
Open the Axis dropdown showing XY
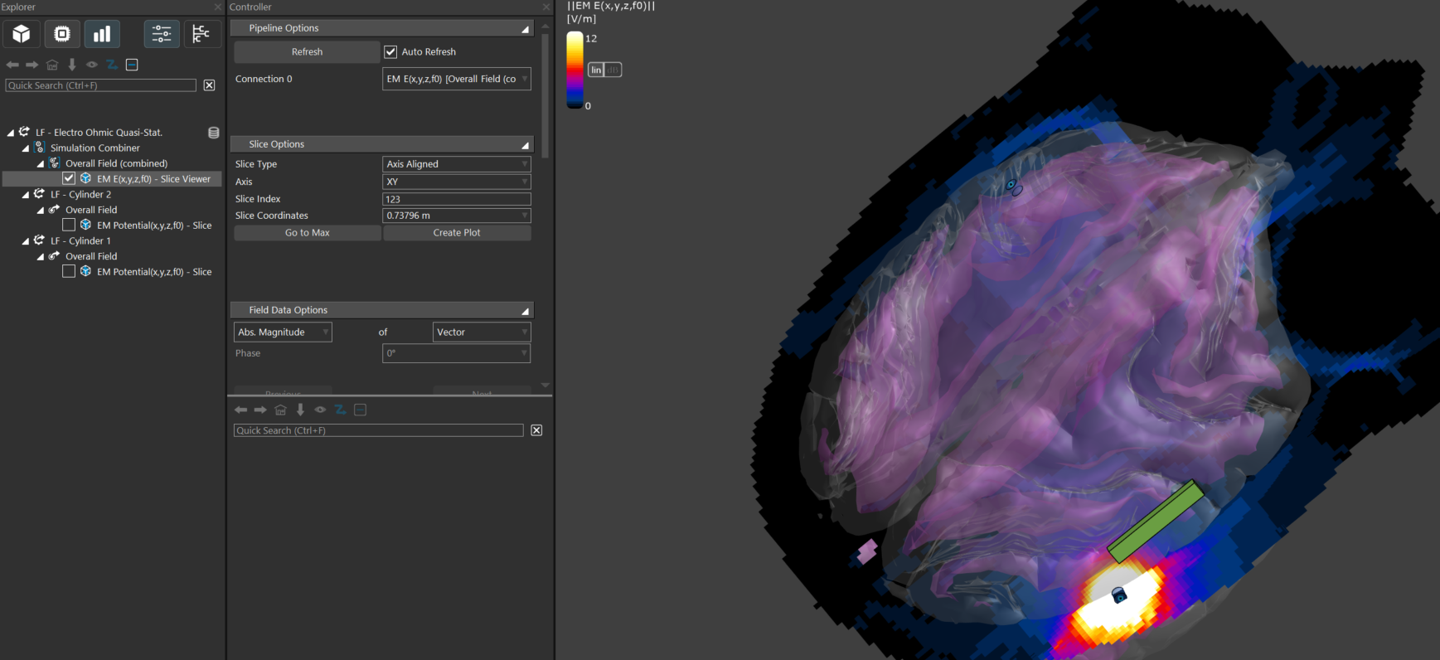tap(456, 182)
